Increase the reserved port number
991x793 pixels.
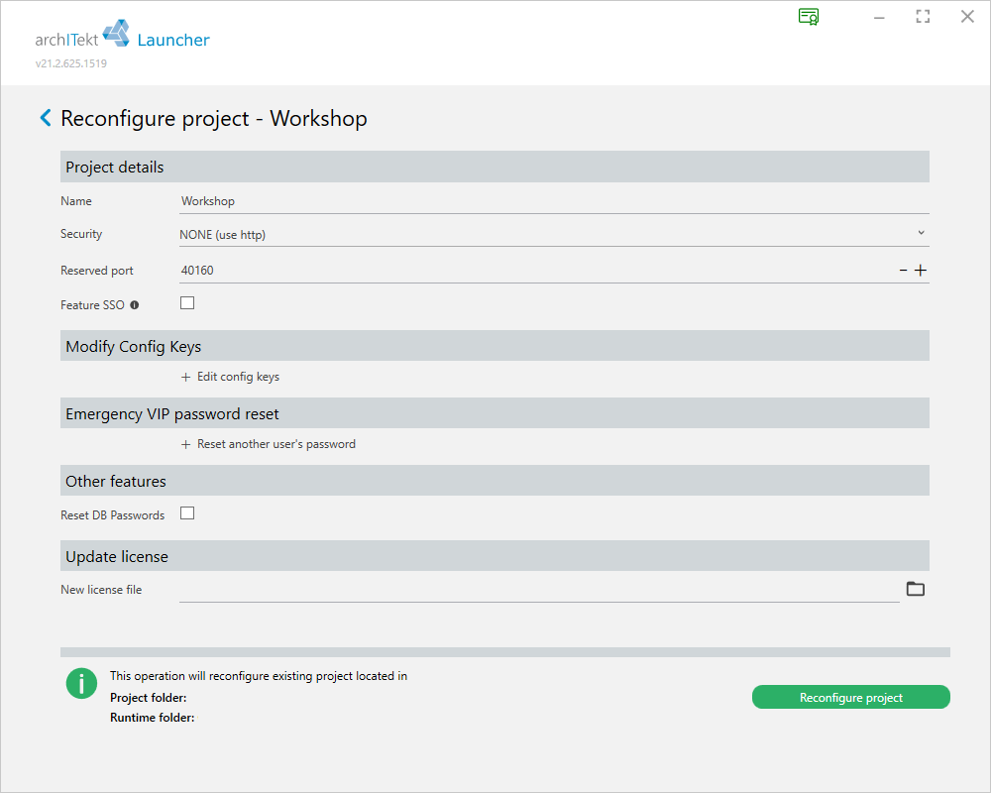tap(921, 271)
